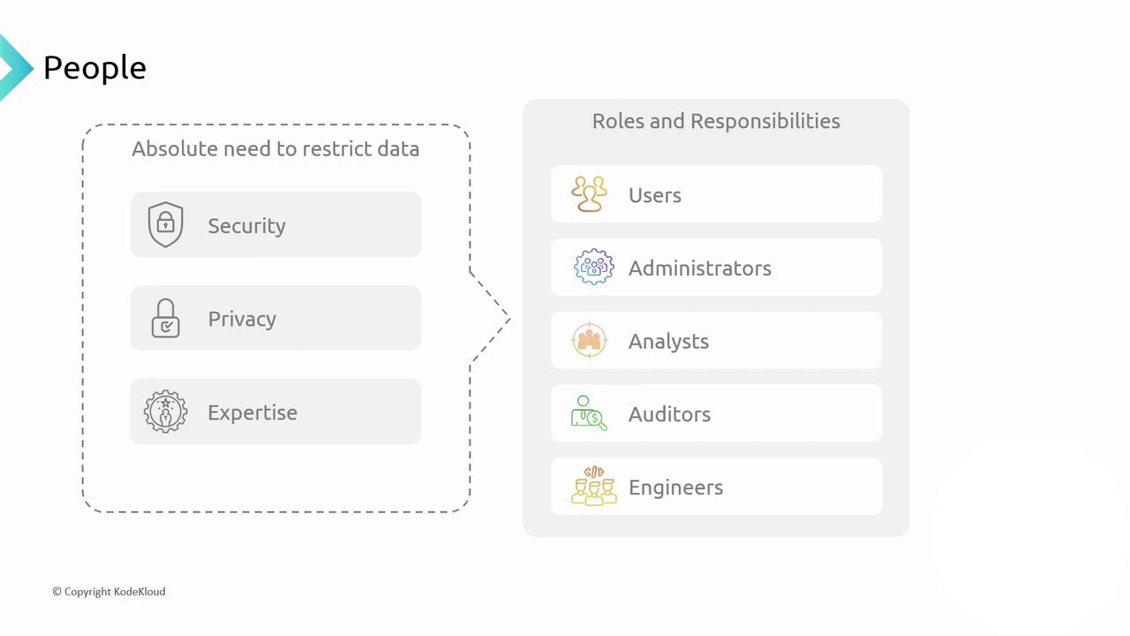Image resolution: width=1130 pixels, height=636 pixels.
Task: Click the teal chevron beside People
Action: 15,67
